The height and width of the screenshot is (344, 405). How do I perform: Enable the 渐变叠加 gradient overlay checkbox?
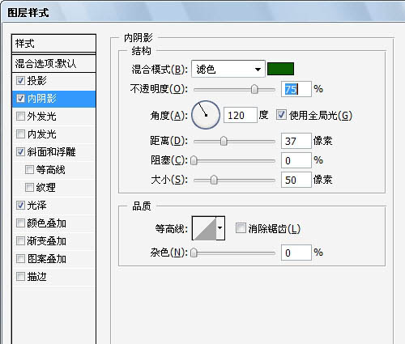click(x=20, y=241)
